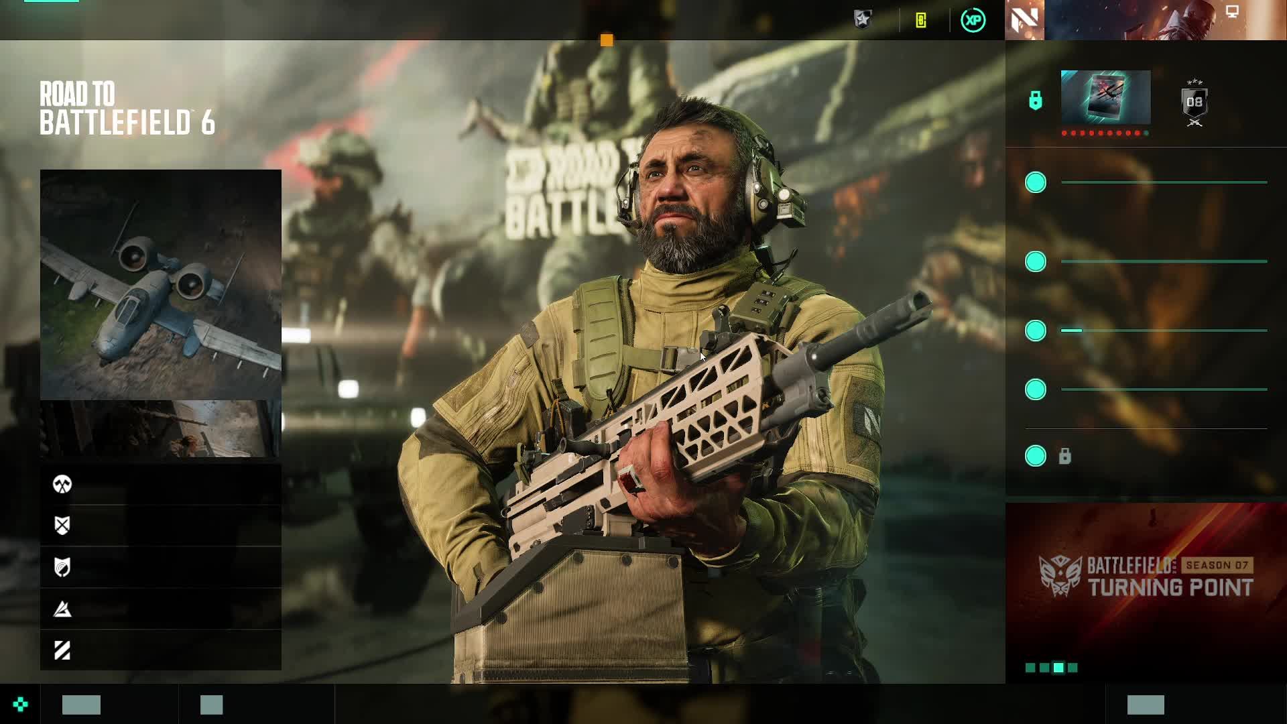Select the shield with X mode icon
1287x724 pixels.
(62, 526)
